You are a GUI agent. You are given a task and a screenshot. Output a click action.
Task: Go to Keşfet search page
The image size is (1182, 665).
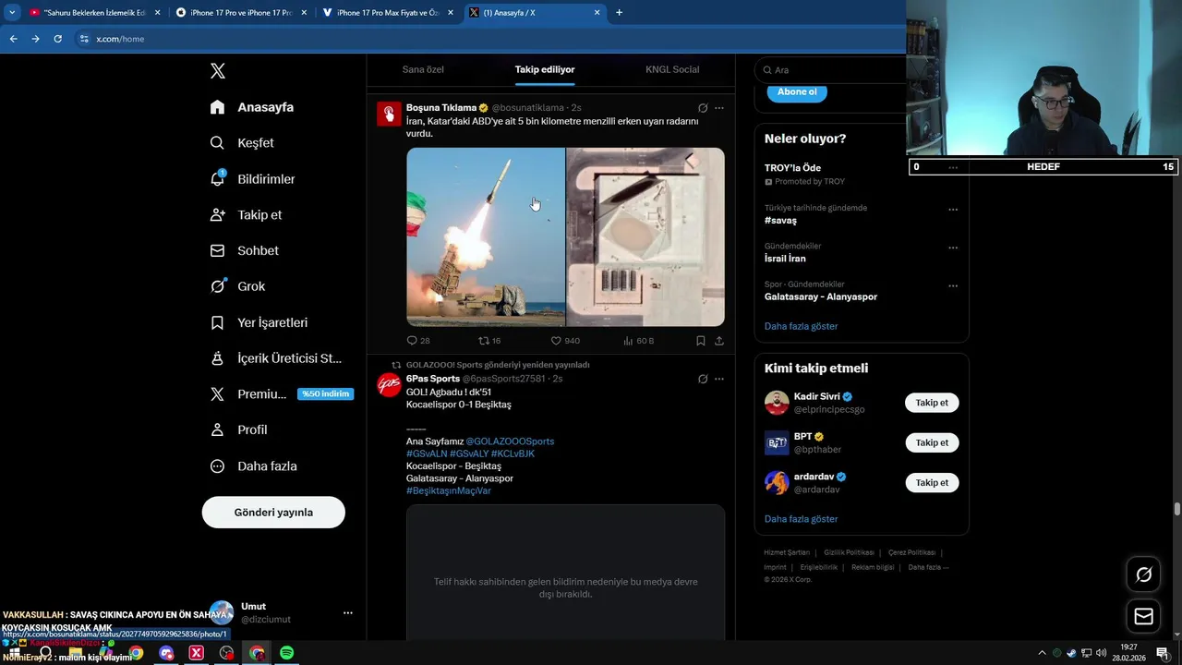[x=242, y=143]
